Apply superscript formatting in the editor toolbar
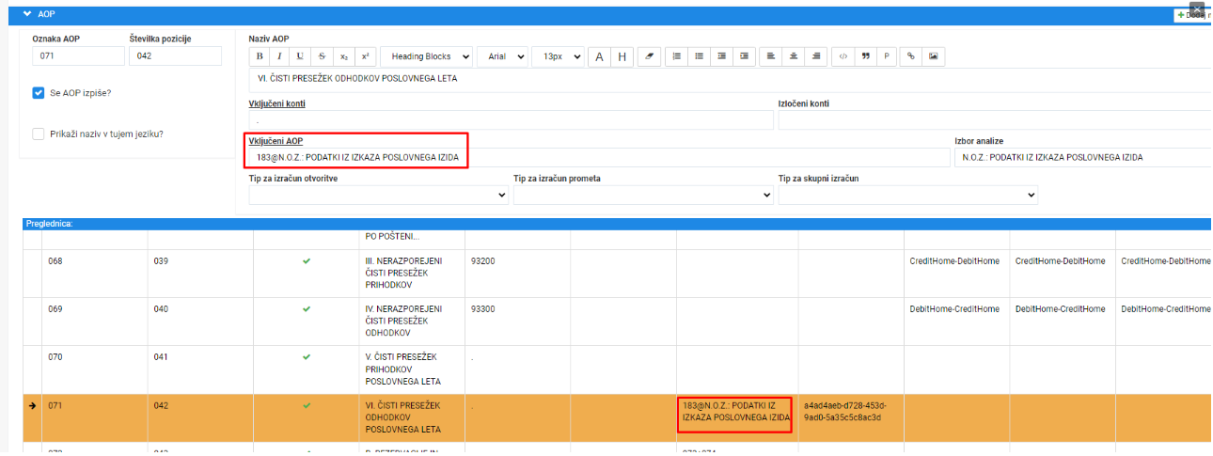This screenshot has width=1213, height=456. 365,56
